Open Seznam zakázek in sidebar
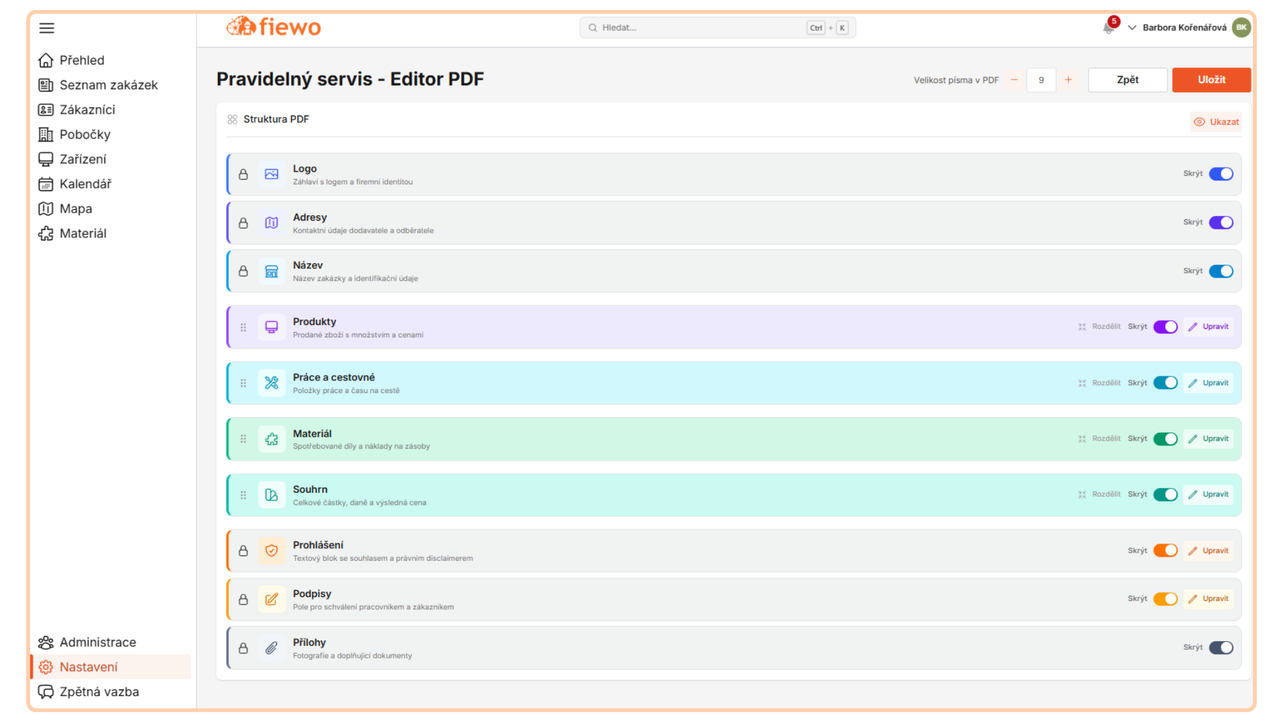This screenshot has height=722, width=1283. (x=108, y=85)
